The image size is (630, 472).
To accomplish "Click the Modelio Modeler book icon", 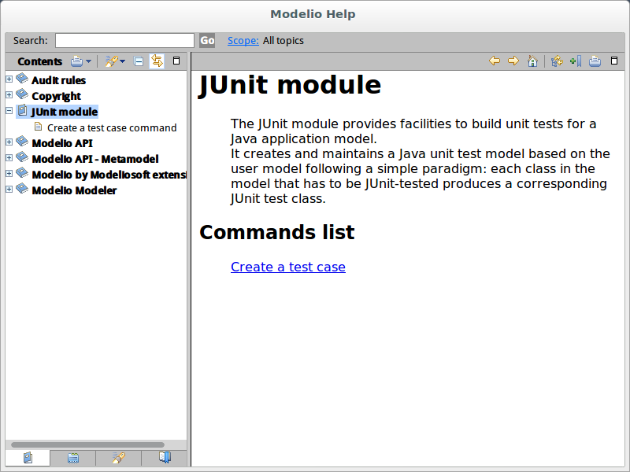I will point(22,188).
